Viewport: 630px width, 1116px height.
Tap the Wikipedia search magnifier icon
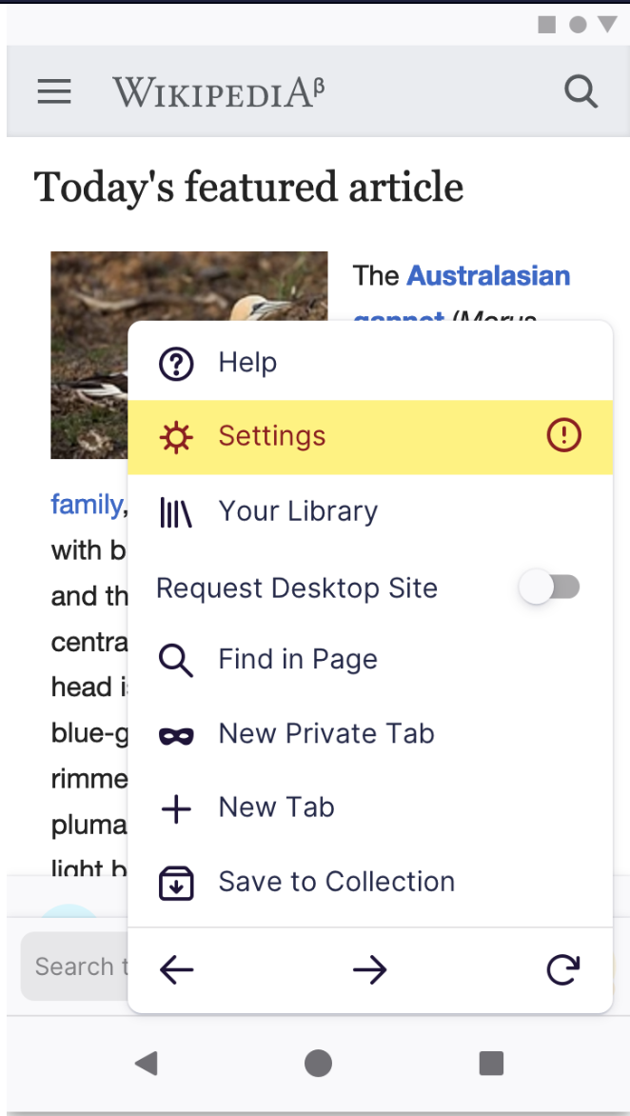[581, 91]
